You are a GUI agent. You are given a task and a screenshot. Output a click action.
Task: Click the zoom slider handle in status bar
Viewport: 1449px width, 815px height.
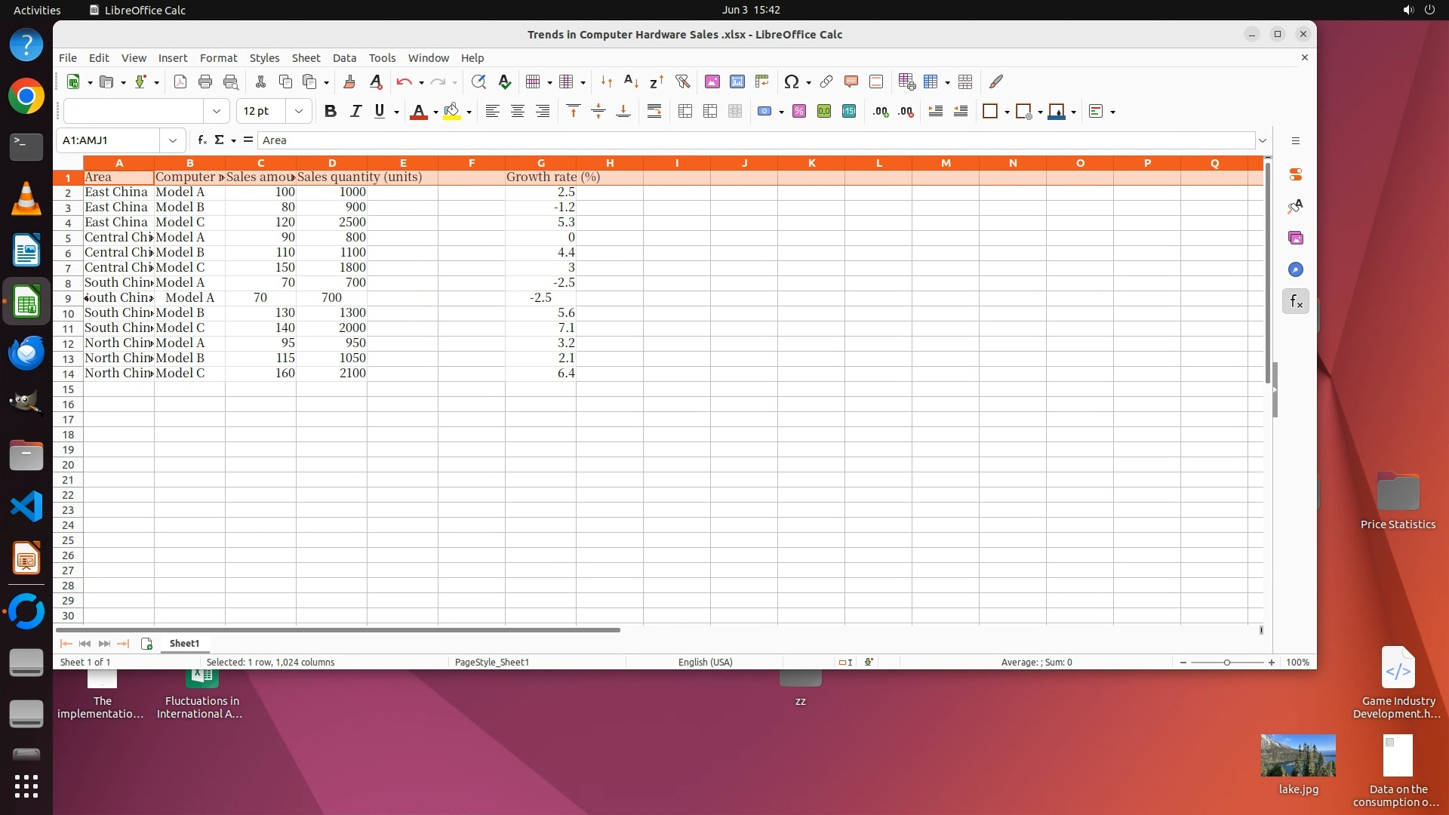(1227, 663)
